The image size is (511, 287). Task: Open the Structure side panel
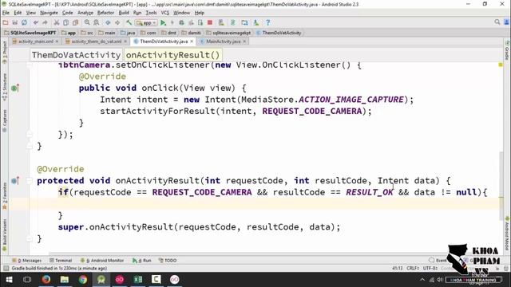(5, 87)
